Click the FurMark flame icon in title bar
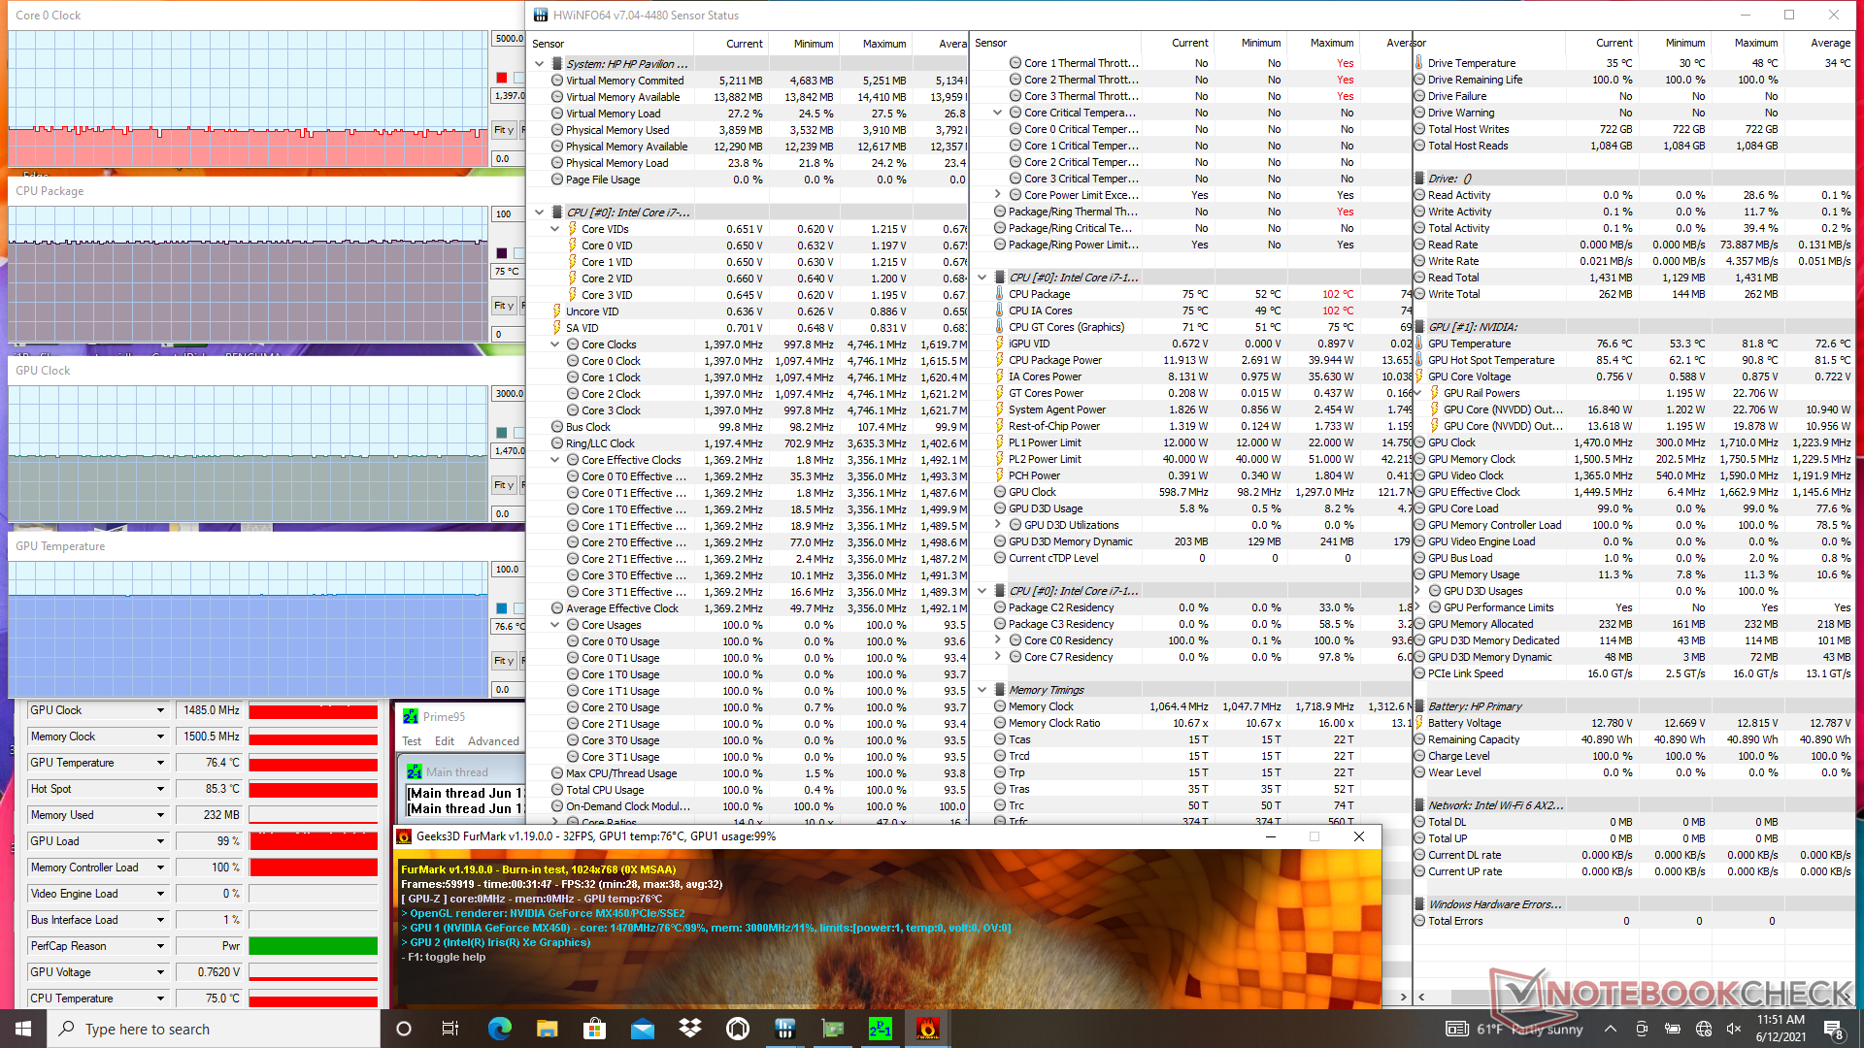The height and width of the screenshot is (1048, 1864). [x=405, y=836]
